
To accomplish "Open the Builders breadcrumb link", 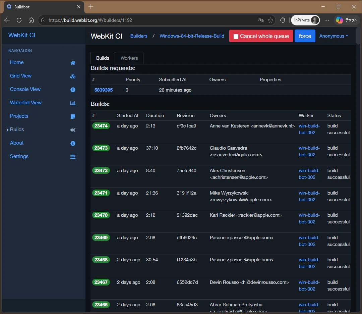I will pos(139,36).
